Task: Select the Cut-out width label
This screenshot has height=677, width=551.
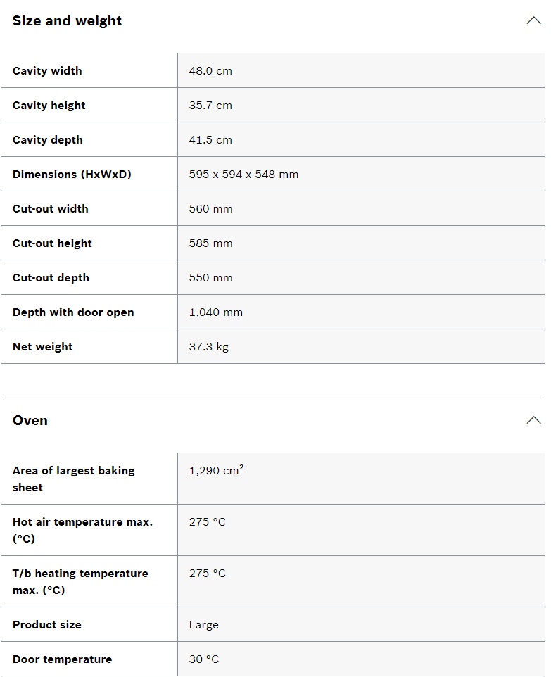Action: (50, 209)
